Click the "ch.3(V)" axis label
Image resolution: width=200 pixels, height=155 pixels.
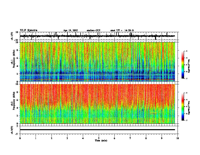[x=12, y=130]
